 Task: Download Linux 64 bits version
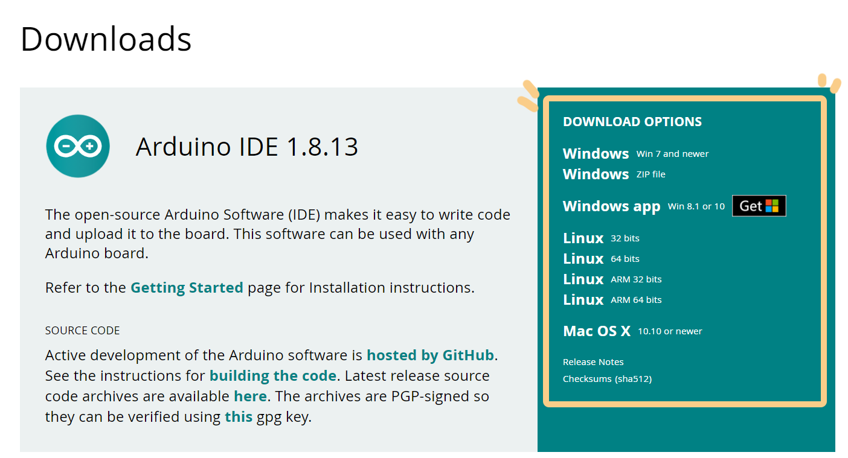coord(601,258)
